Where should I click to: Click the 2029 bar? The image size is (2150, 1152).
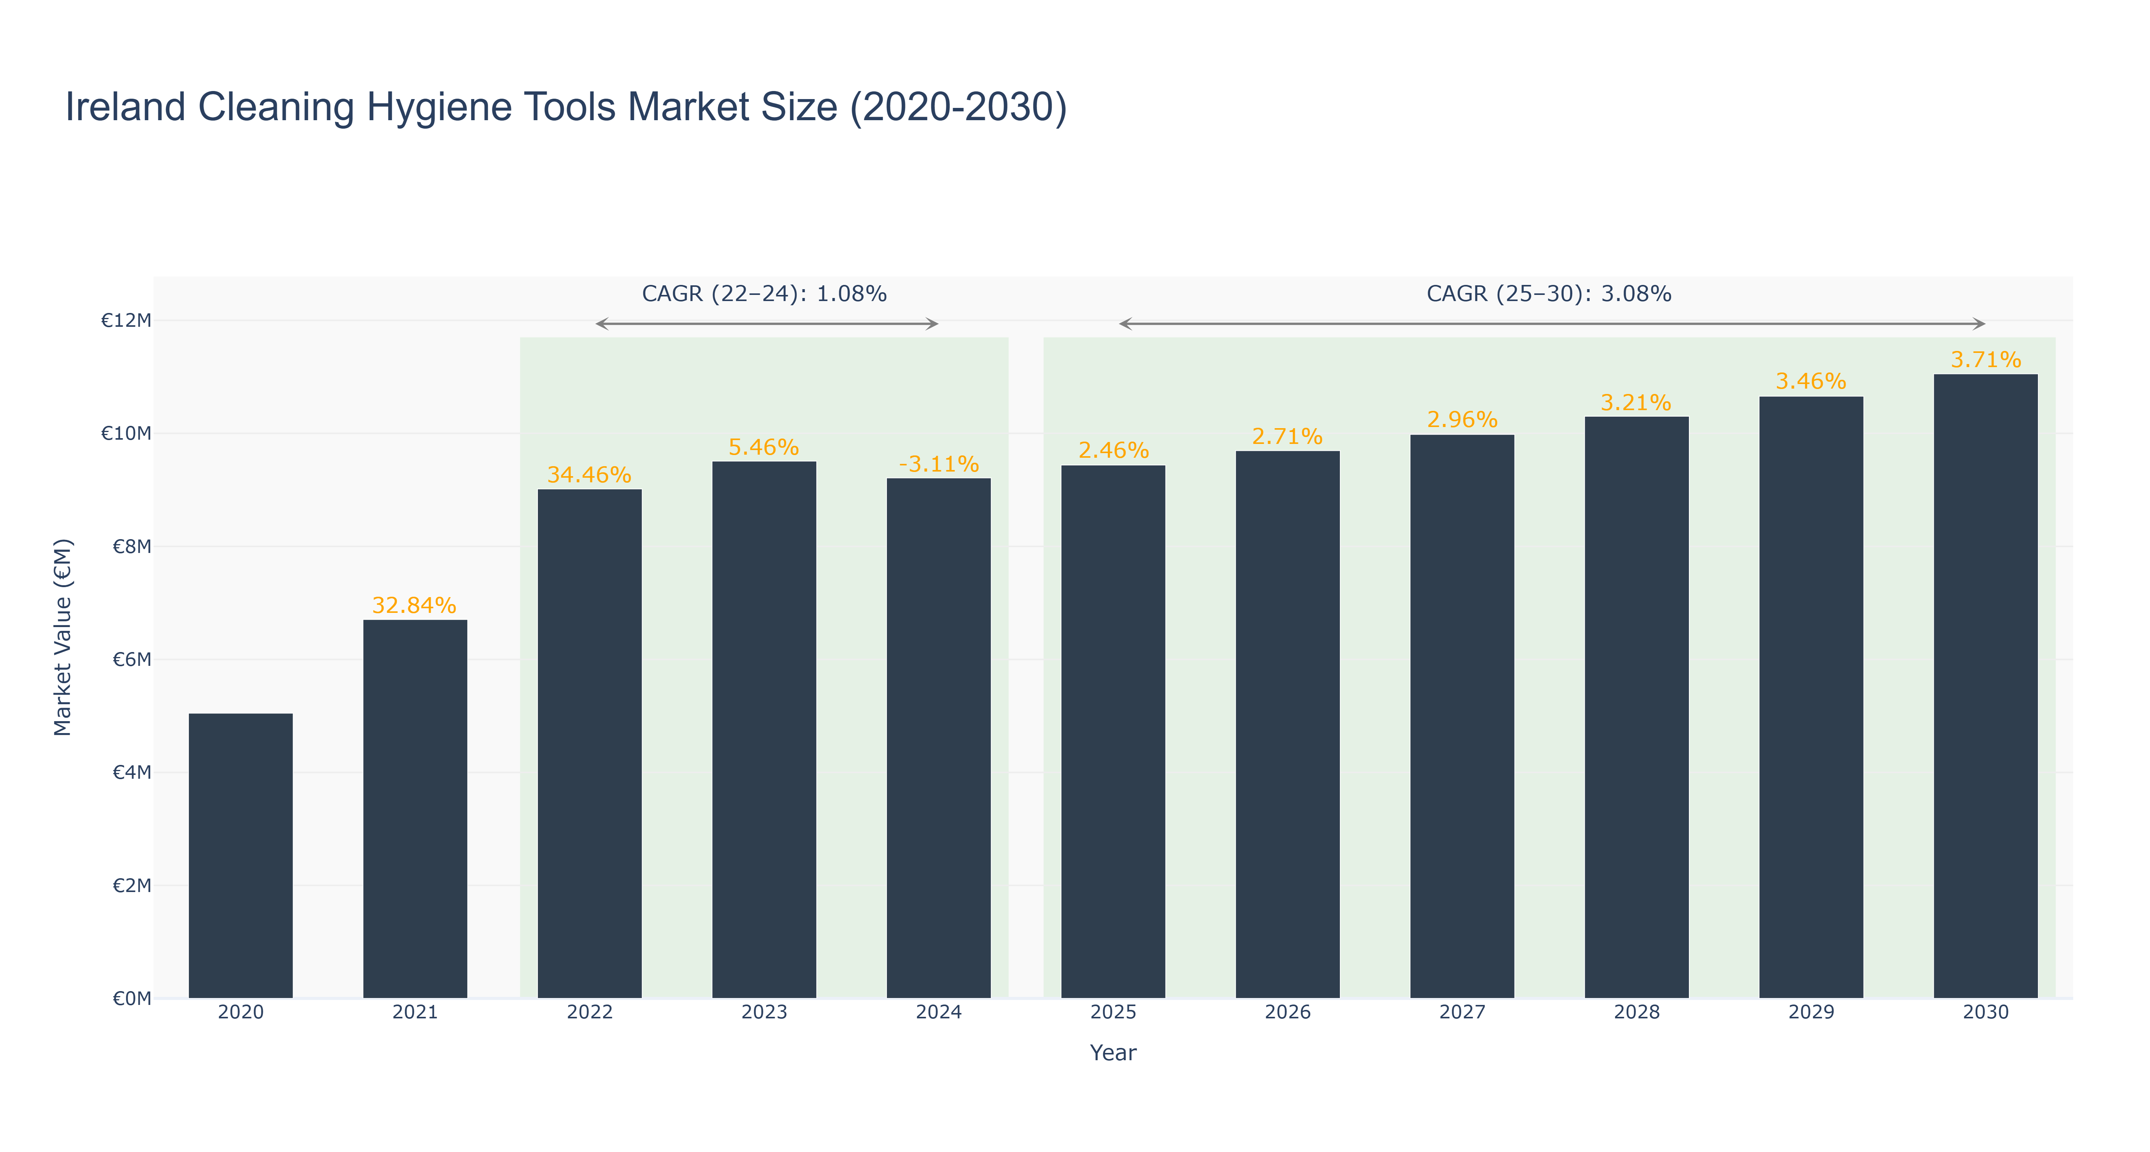click(x=1810, y=697)
